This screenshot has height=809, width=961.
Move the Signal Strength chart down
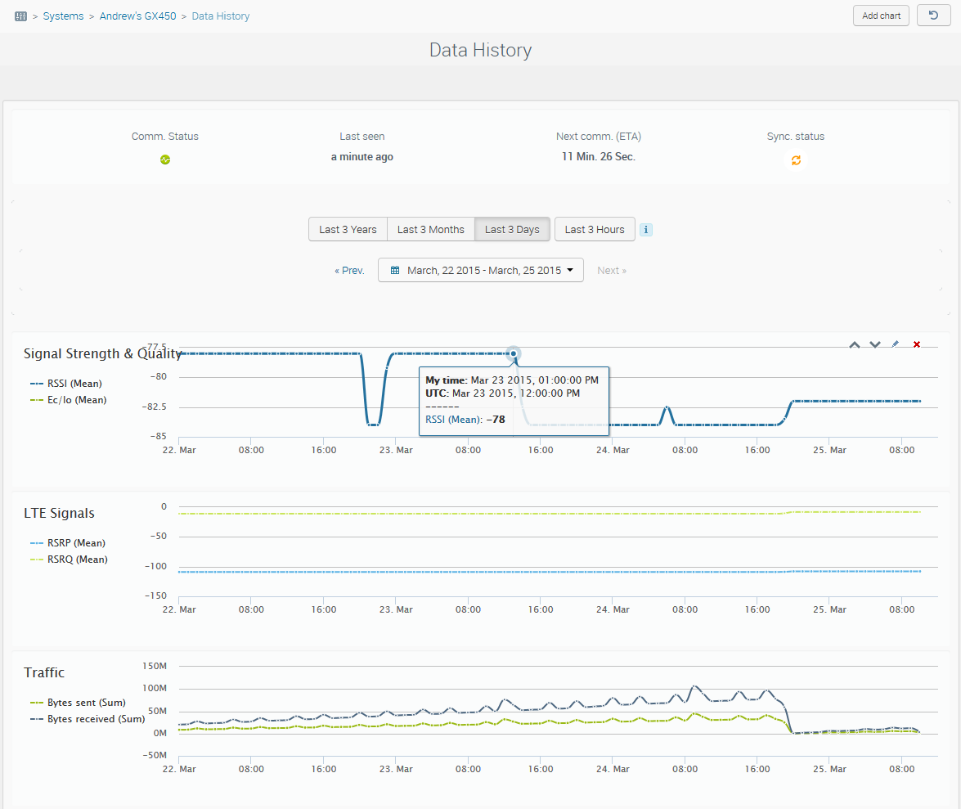874,344
